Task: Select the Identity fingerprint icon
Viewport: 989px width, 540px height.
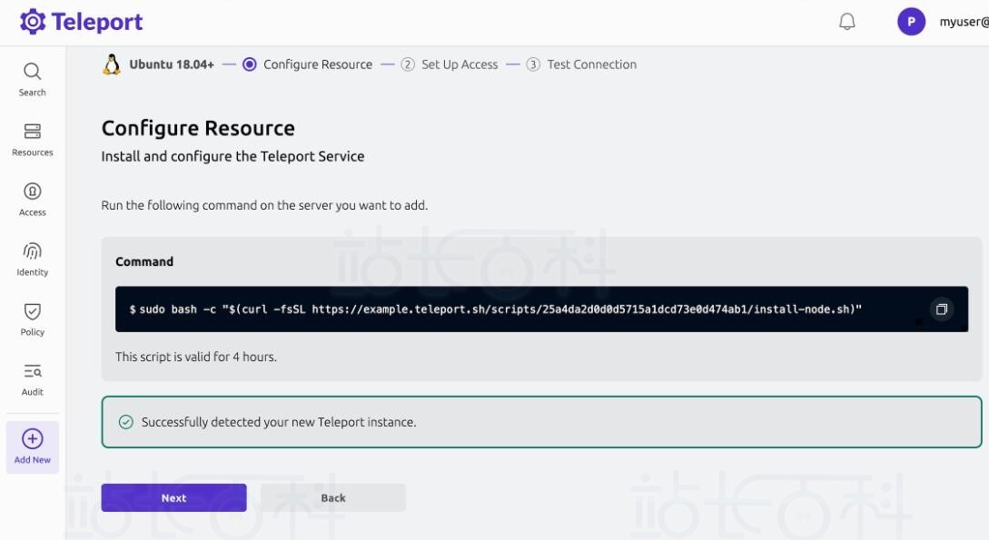Action: [32, 251]
